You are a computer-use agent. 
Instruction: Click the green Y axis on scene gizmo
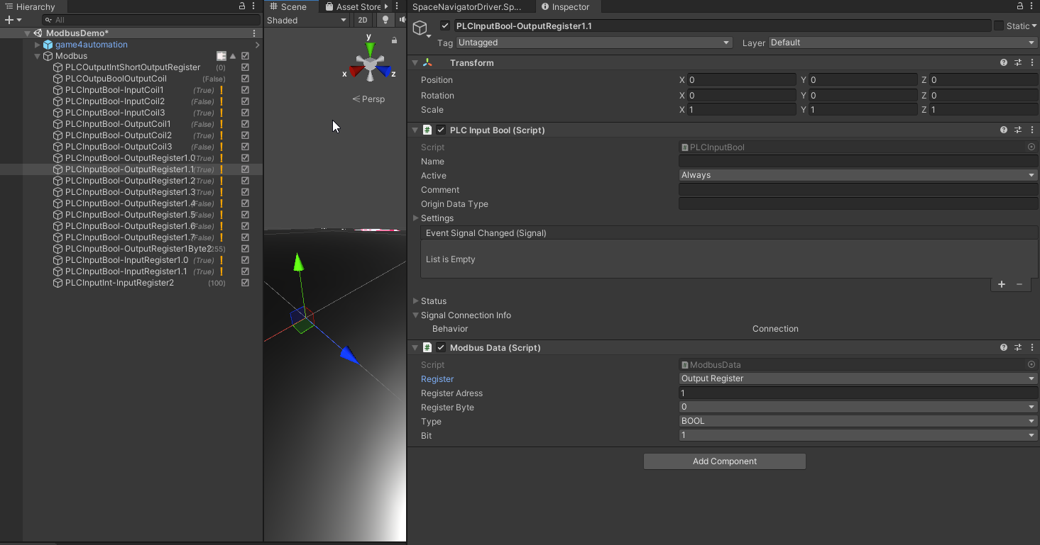point(369,47)
